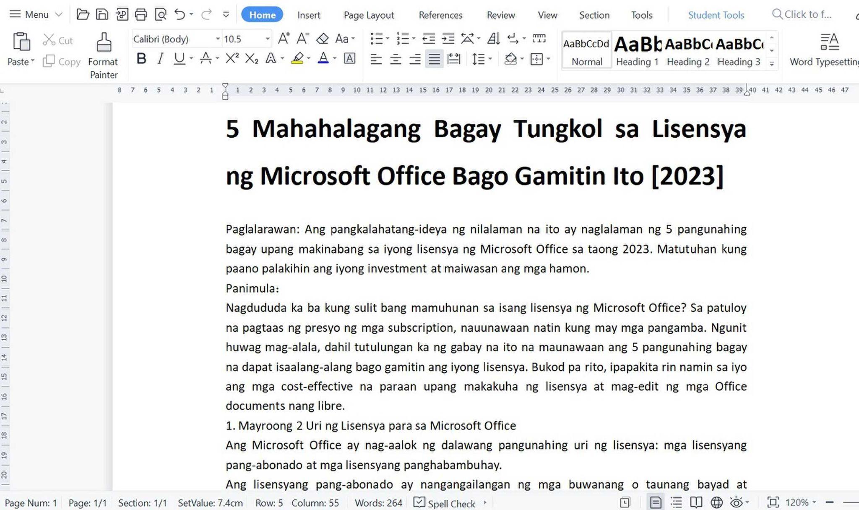
Task: Switch to web layout globe icon
Action: click(x=716, y=502)
